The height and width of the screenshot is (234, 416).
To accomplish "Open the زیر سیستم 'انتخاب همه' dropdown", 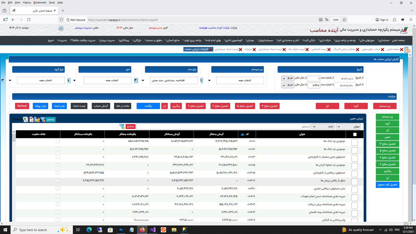I will (x=240, y=80).
